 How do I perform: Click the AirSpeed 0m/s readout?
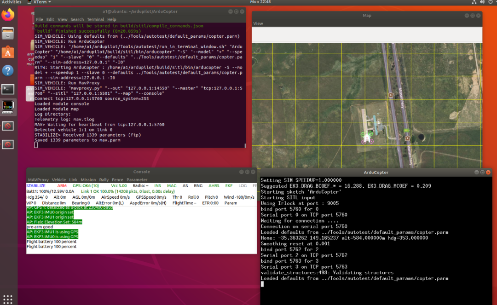point(116,197)
